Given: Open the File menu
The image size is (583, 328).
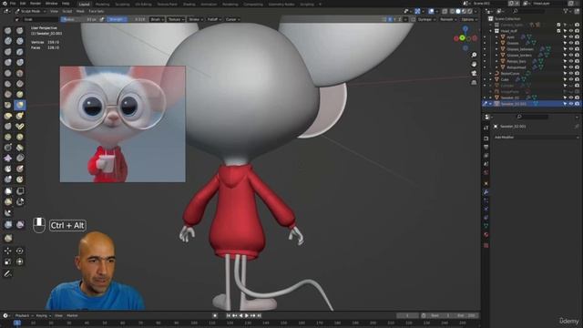Looking at the screenshot, I should [13, 4].
